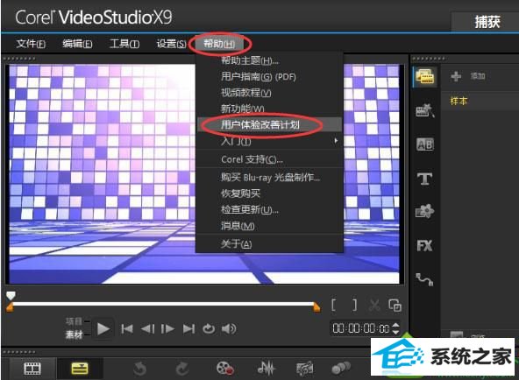Click the 添加 (Add) plus icon
The image size is (519, 380).
pos(456,76)
